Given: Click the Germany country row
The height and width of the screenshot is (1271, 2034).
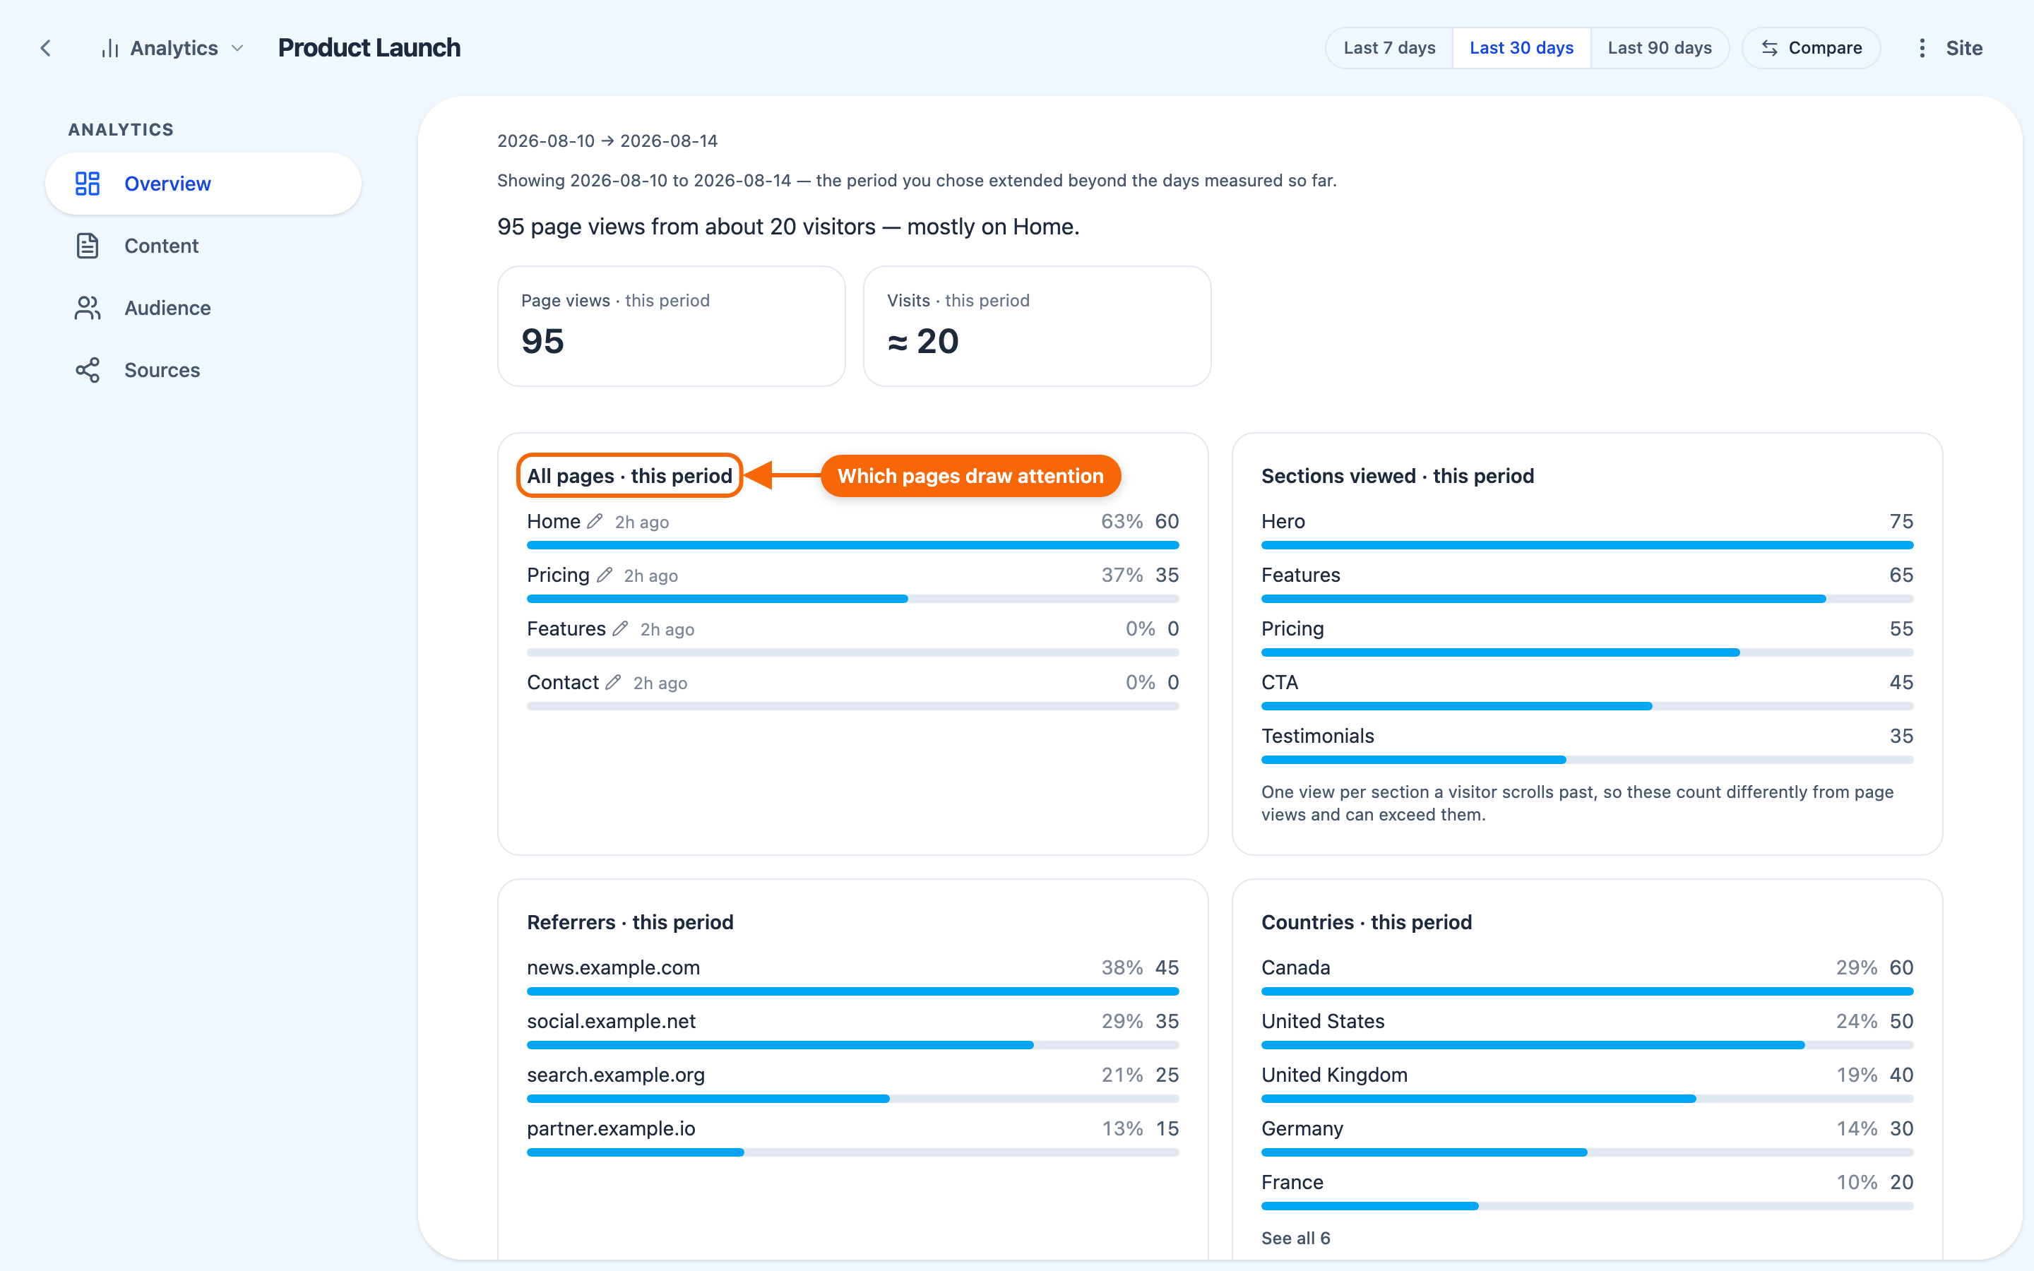Looking at the screenshot, I should pos(1587,1137).
